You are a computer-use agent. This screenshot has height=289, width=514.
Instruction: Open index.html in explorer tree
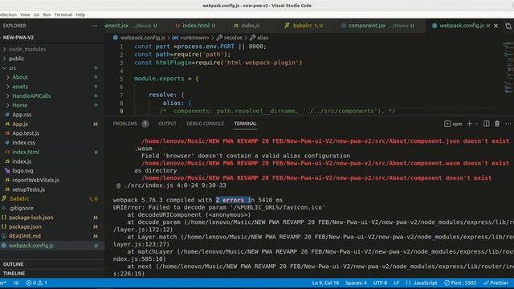(x=26, y=152)
